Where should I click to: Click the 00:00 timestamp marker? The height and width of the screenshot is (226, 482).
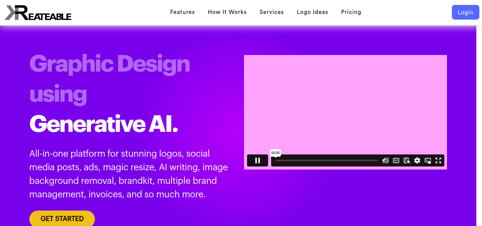tap(276, 153)
